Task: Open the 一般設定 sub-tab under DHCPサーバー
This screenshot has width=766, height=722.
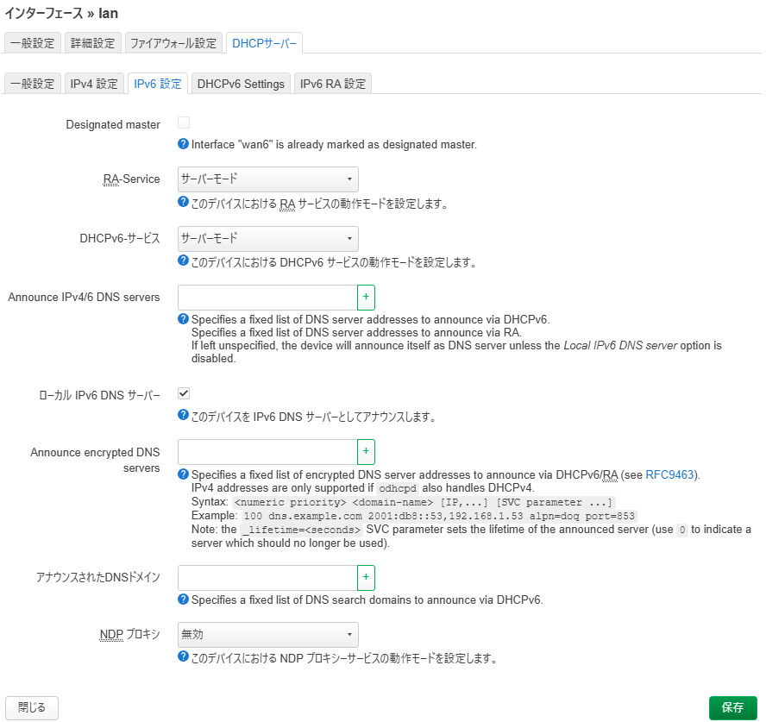Action: 33,84
